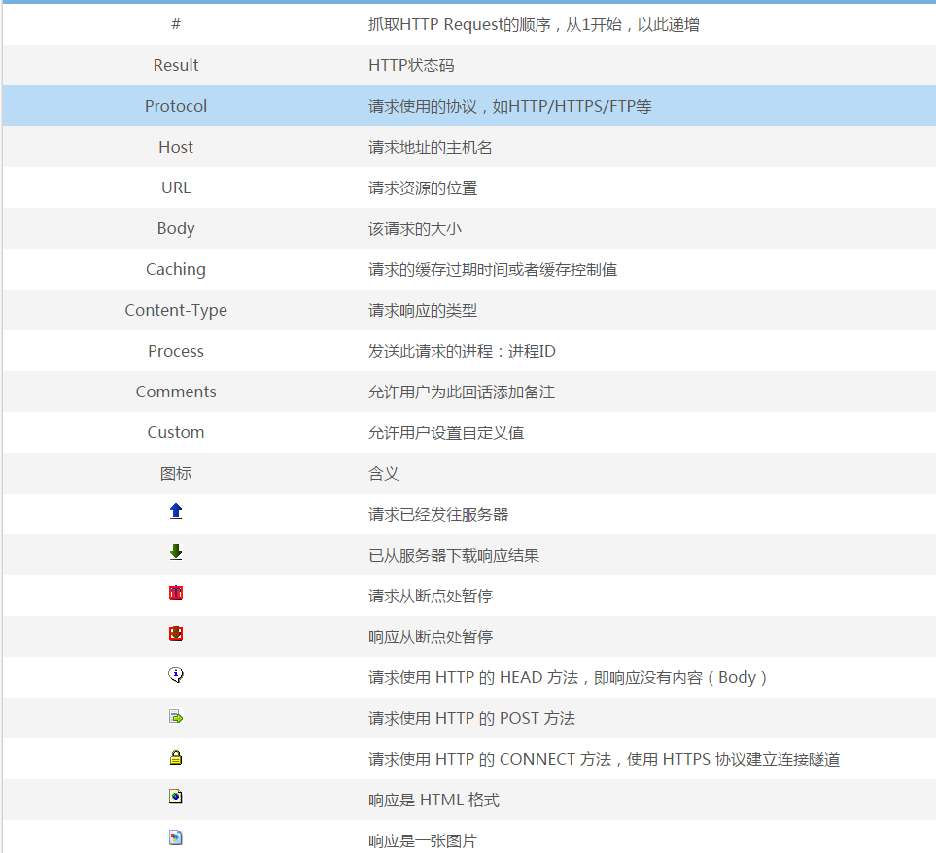Viewport: 936px width, 853px height.
Task: Select the 'Custom' cell
Action: [176, 432]
